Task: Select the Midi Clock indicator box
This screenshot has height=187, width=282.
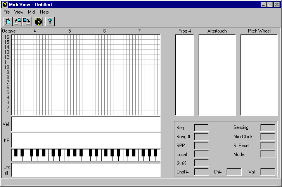Action: pos(268,137)
